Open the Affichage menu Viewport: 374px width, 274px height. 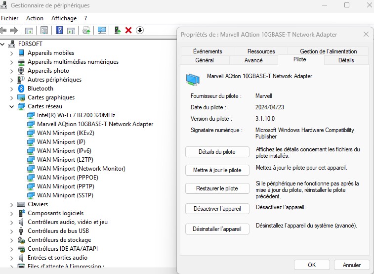(x=64, y=18)
